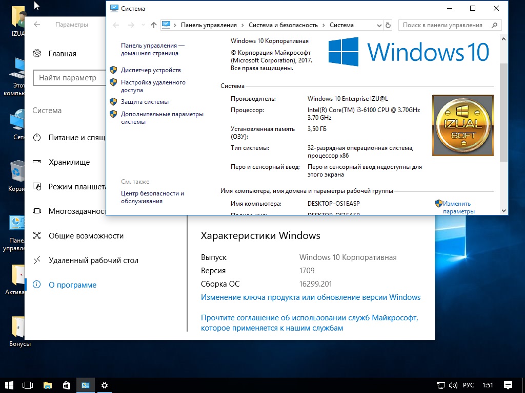Open Task View on taskbar
Viewport: 525px width, 393px height.
(28, 385)
